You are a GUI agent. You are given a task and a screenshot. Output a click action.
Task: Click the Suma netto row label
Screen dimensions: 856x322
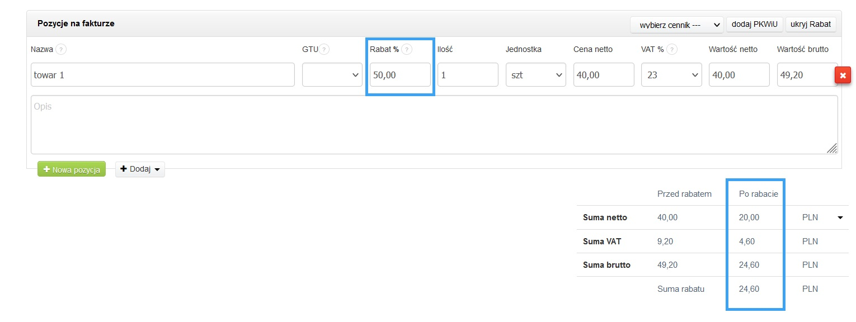click(x=605, y=217)
